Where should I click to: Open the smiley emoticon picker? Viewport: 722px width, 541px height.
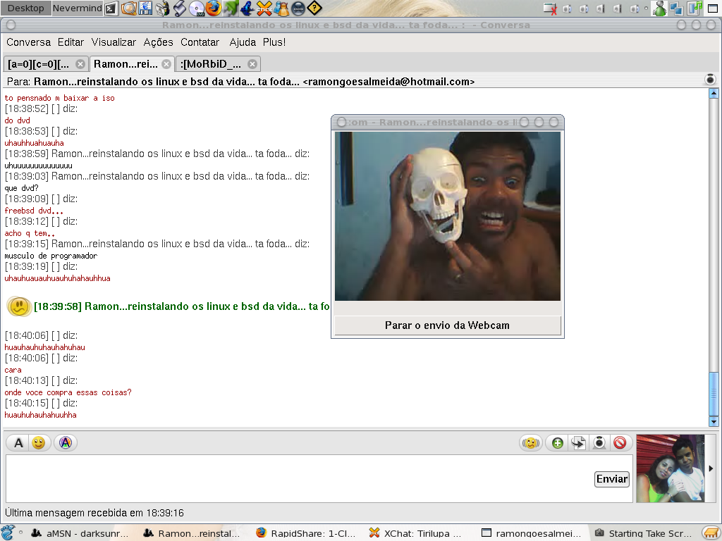[x=39, y=443]
